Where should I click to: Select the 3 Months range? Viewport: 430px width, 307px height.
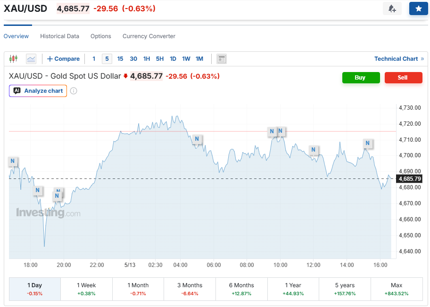pos(190,289)
